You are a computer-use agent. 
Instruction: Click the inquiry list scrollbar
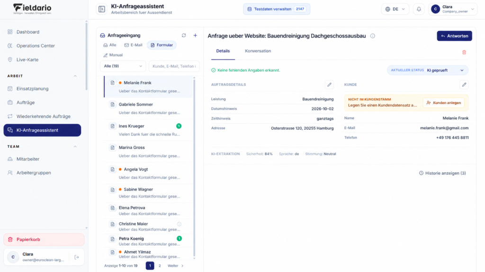[x=194, y=168]
